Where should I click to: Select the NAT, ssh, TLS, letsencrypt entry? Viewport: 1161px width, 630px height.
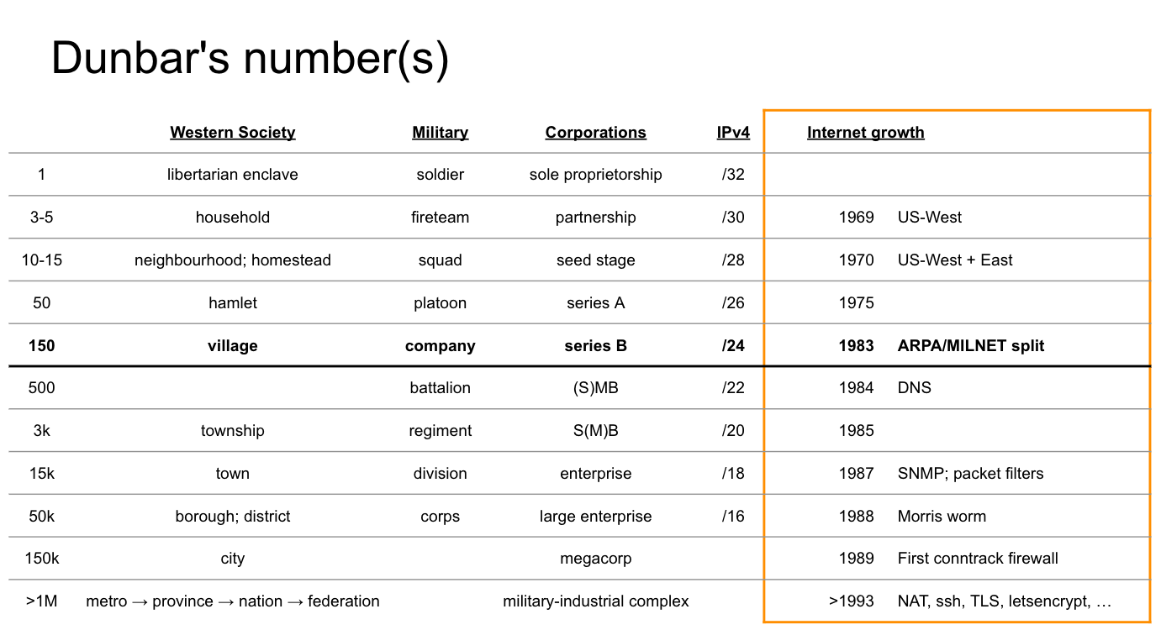[x=1005, y=601]
